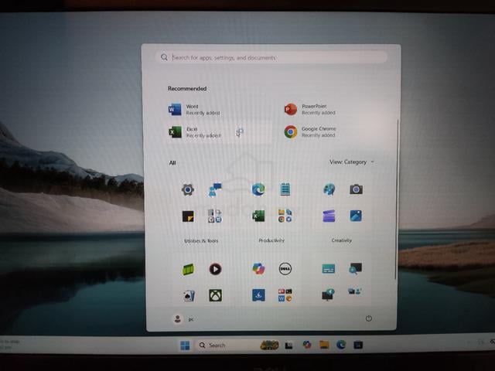The height and width of the screenshot is (371, 495).
Task: Open the Productivity category label
Action: click(271, 240)
